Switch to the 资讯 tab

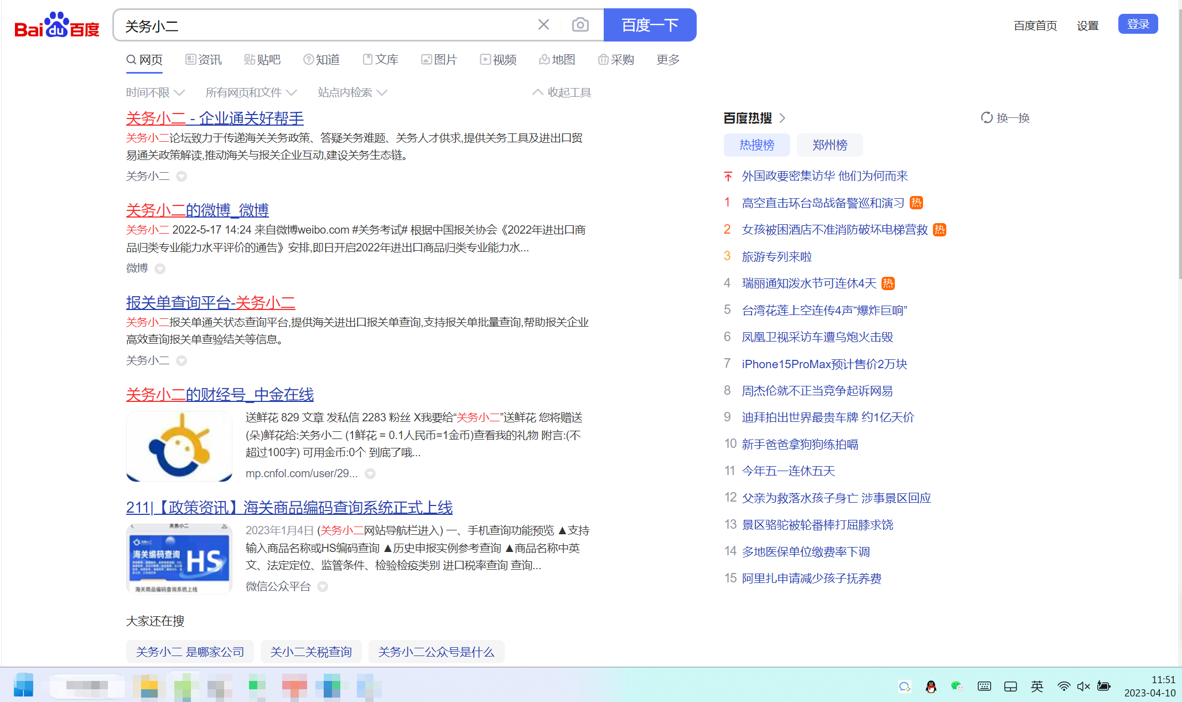coord(204,60)
